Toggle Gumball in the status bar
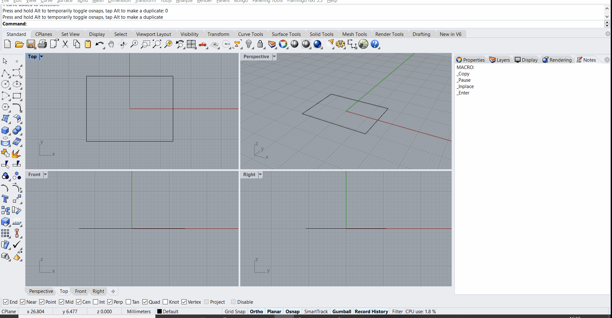Viewport: 612px width, 318px height. pos(342,312)
